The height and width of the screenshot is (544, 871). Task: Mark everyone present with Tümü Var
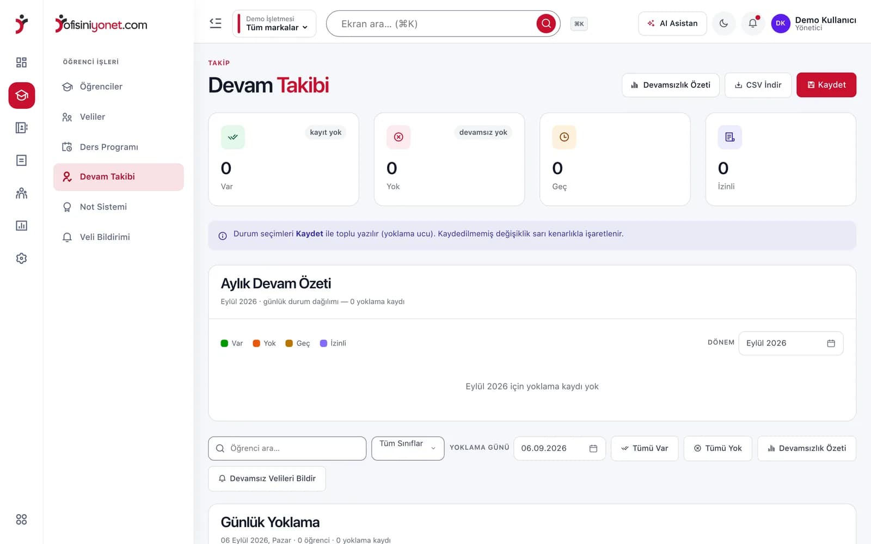645,448
